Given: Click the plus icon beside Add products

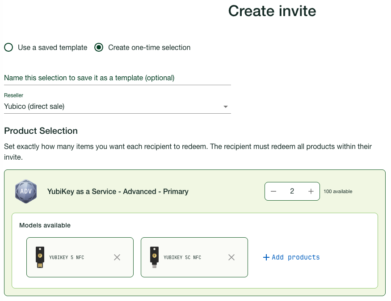Looking at the screenshot, I should (266, 257).
